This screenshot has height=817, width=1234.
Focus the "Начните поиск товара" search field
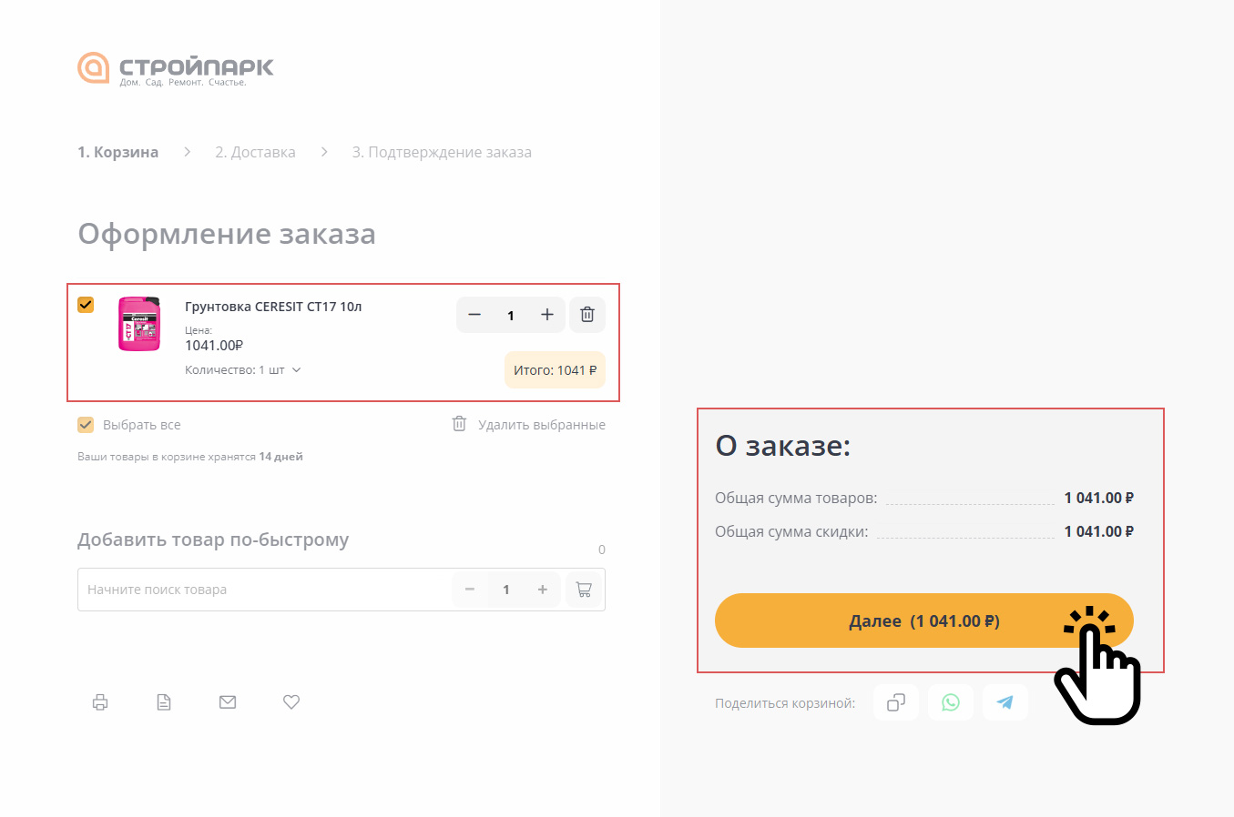click(x=264, y=590)
